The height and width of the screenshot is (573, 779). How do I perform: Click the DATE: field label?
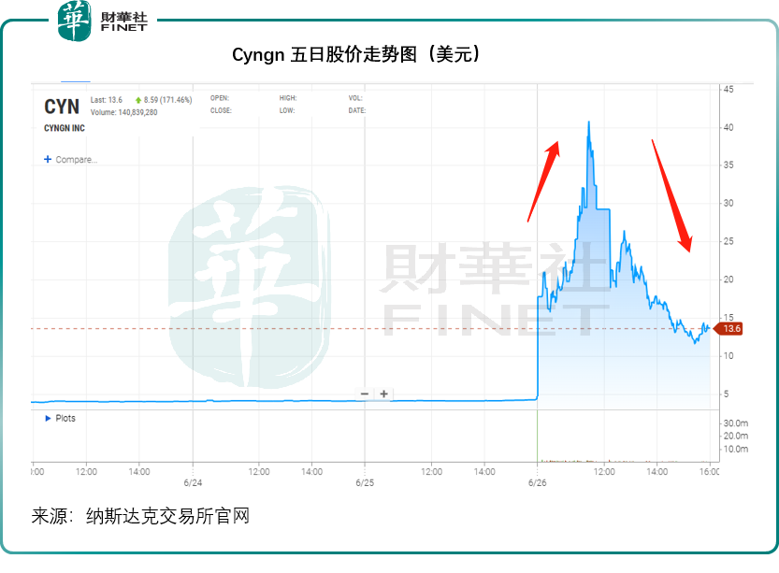357,110
